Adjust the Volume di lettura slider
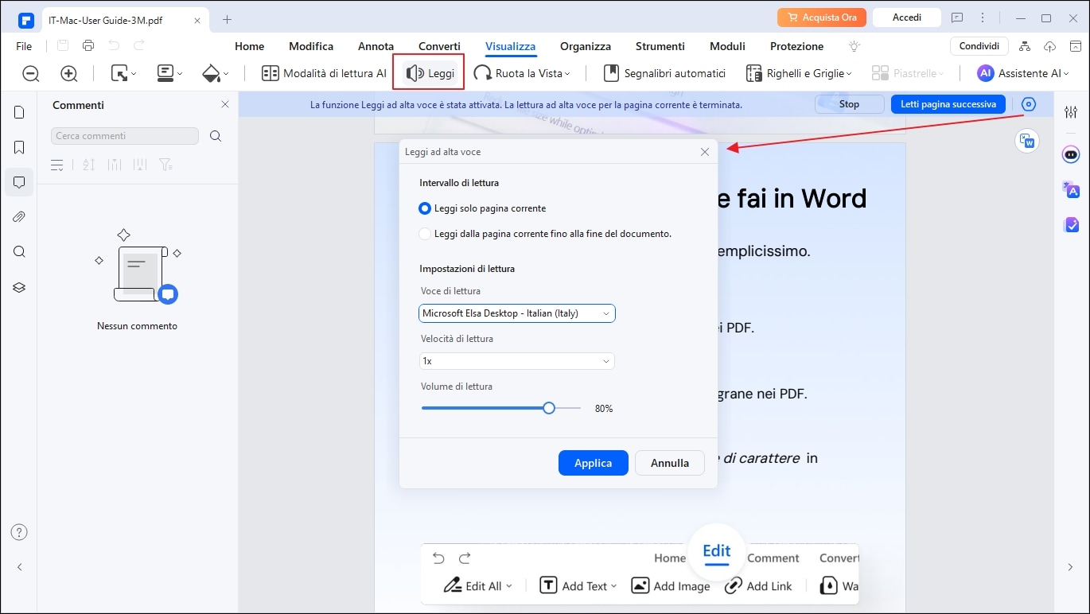Image resolution: width=1090 pixels, height=614 pixels. [501, 408]
